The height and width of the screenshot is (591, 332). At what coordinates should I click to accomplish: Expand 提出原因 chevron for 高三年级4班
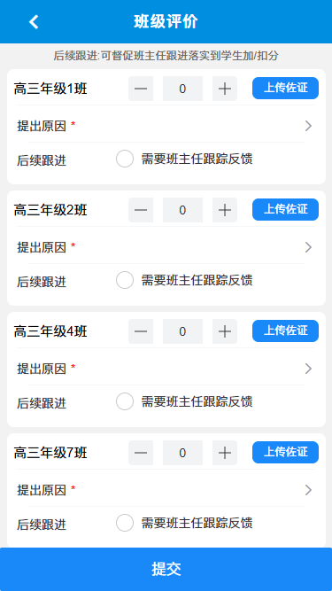[x=308, y=369]
